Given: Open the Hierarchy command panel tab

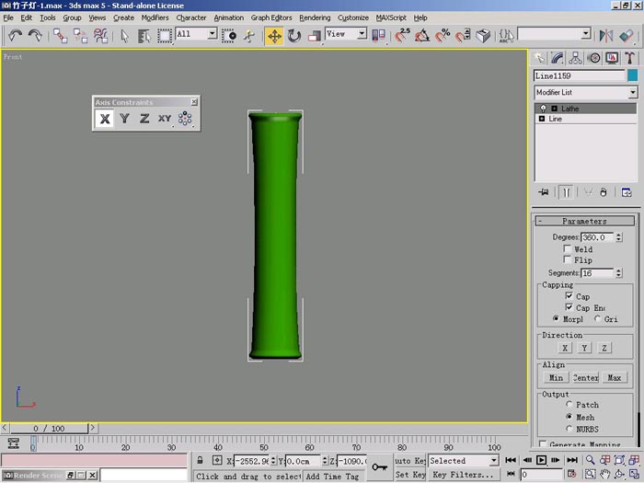Looking at the screenshot, I should 575,58.
